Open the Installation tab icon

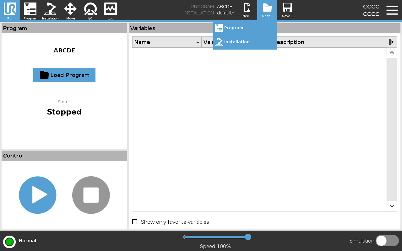pos(50,10)
